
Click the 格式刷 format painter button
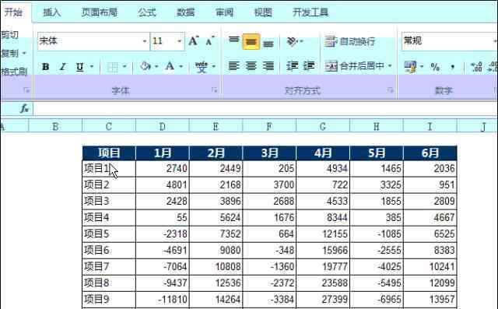tap(14, 72)
